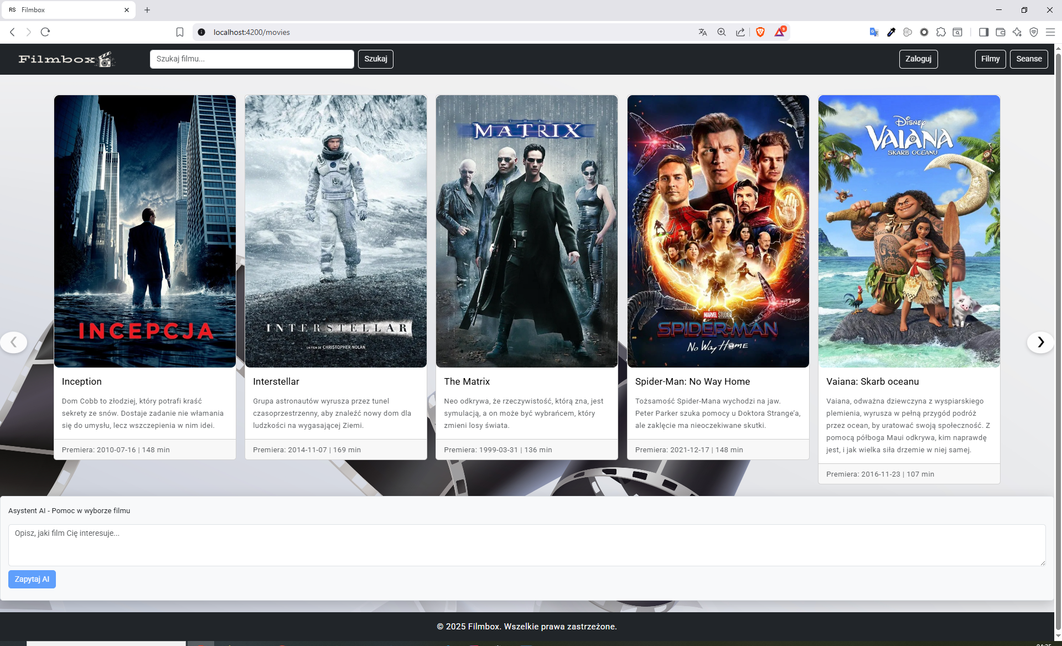Click the extension icon left of the gear

(x=908, y=32)
